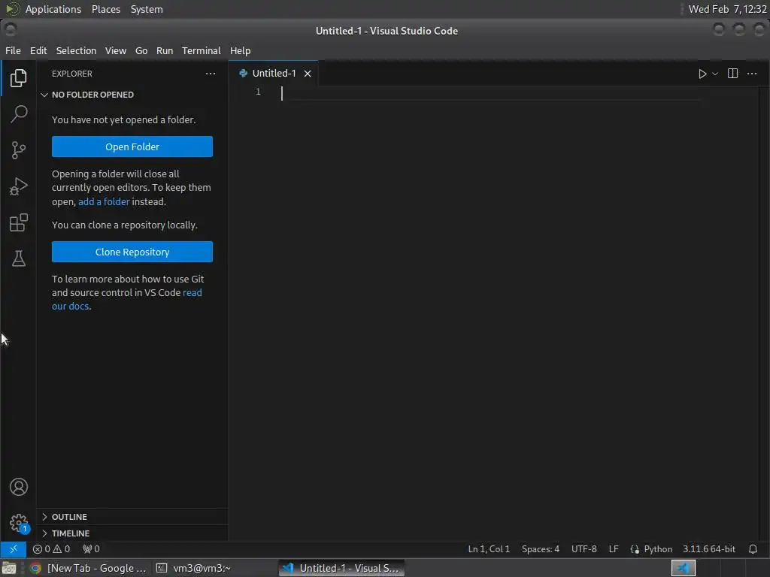
Task: Click the Open Folder button
Action: (132, 147)
